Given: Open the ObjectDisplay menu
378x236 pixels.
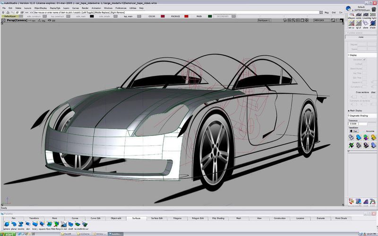Looking at the screenshot, I should 40,8.
